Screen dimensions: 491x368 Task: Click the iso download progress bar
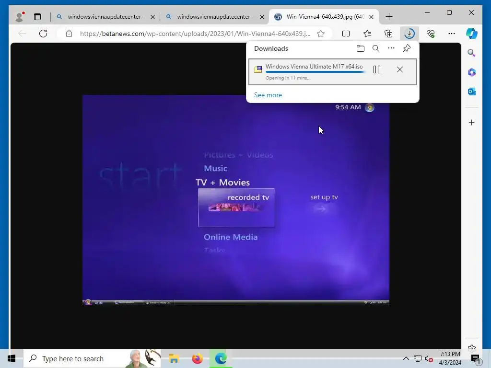(x=315, y=72)
